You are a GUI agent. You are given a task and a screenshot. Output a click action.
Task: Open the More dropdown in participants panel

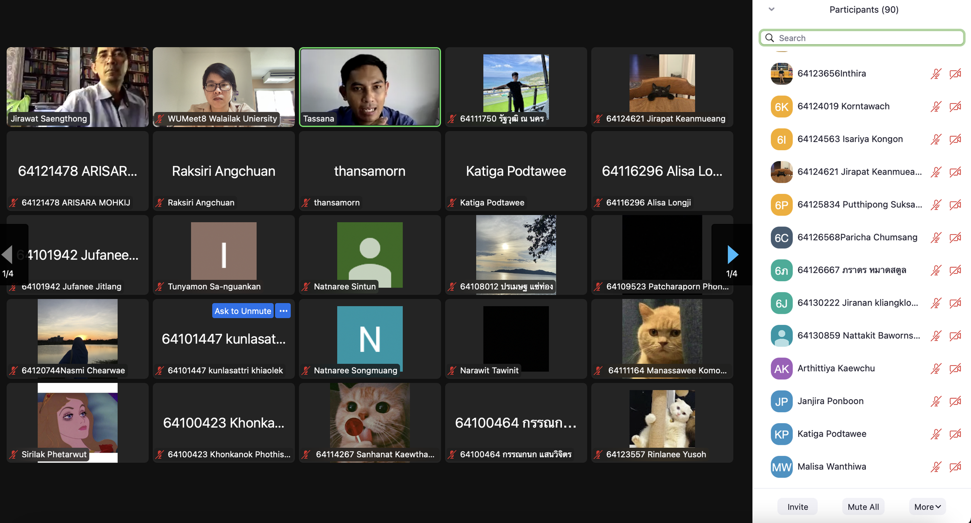pyautogui.click(x=927, y=507)
